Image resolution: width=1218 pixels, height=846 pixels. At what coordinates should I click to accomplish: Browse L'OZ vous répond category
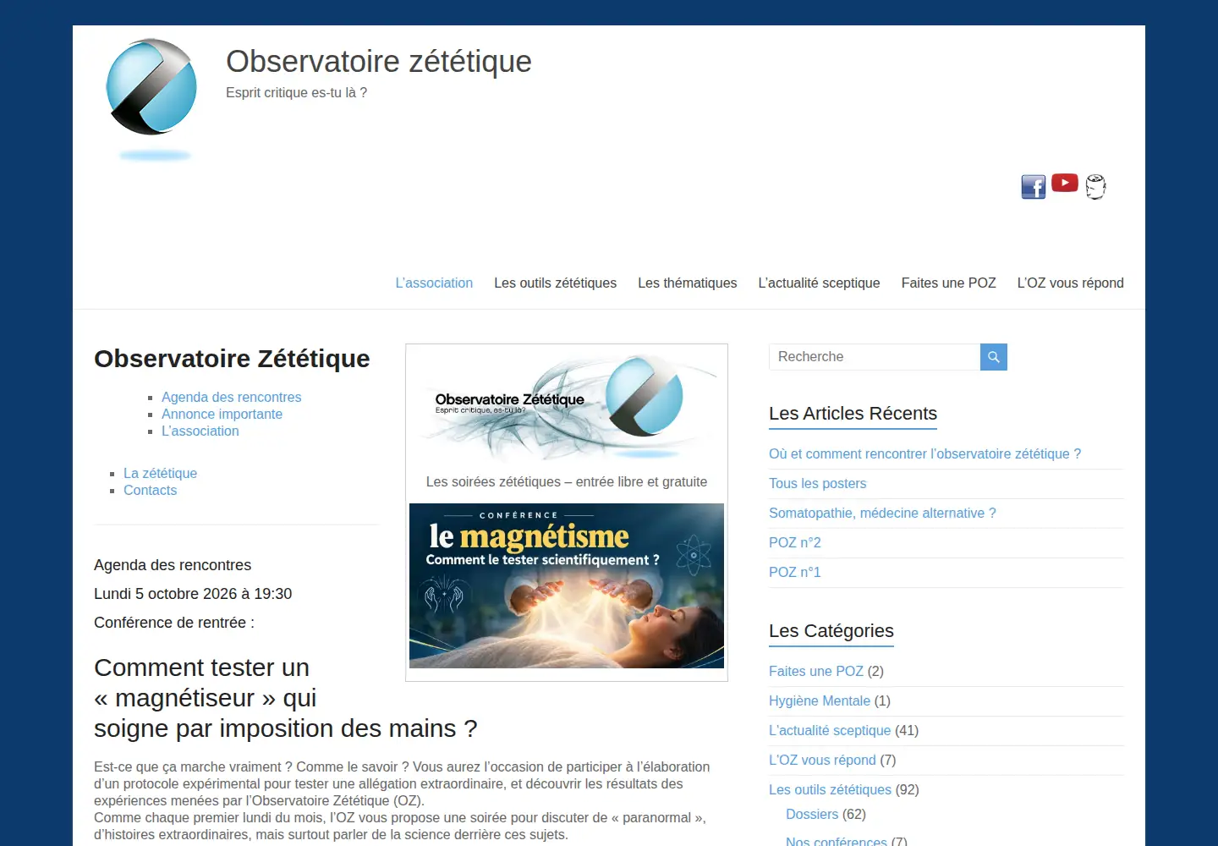(x=822, y=761)
